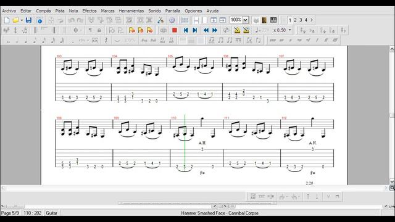
Task: Click the vertical scrollbar down arrow
Action: pos(392,181)
